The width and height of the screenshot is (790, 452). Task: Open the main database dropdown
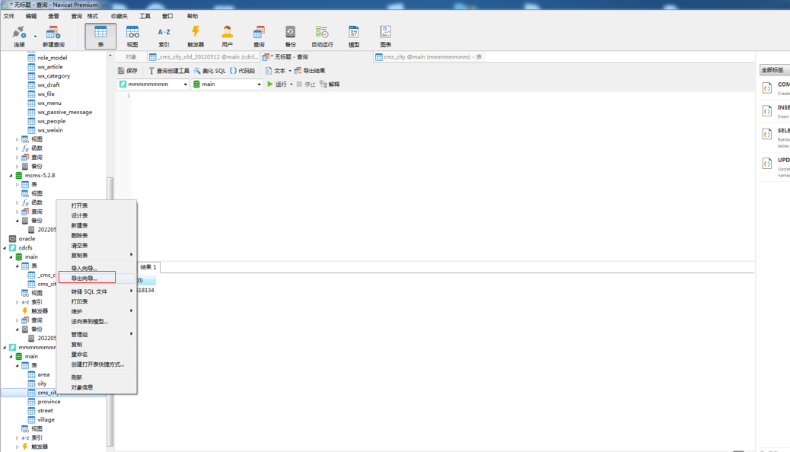pos(259,84)
